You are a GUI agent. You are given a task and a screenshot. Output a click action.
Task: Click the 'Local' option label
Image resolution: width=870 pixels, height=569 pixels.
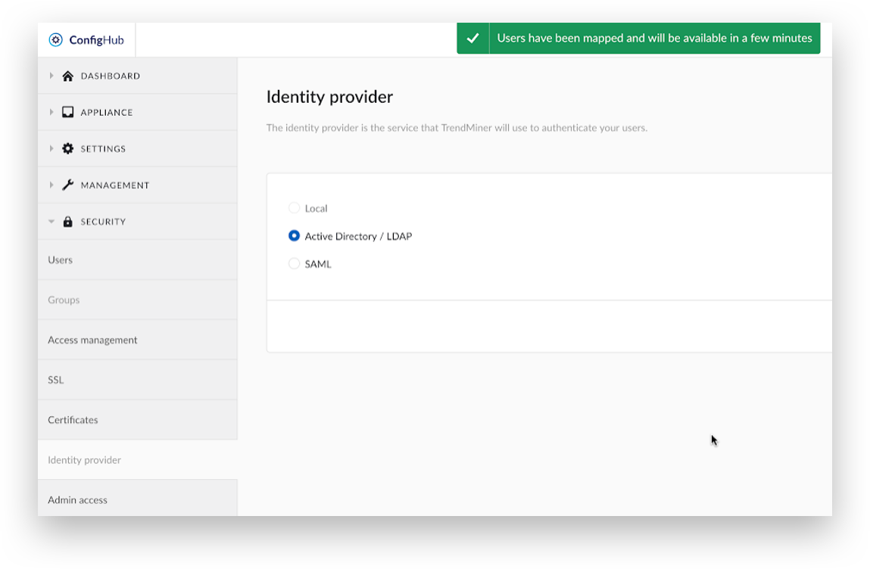317,209
